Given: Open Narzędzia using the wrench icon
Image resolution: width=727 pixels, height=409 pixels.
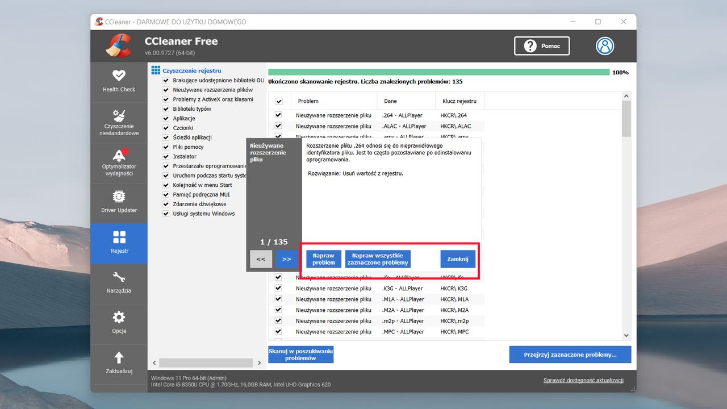Looking at the screenshot, I should pos(119,283).
